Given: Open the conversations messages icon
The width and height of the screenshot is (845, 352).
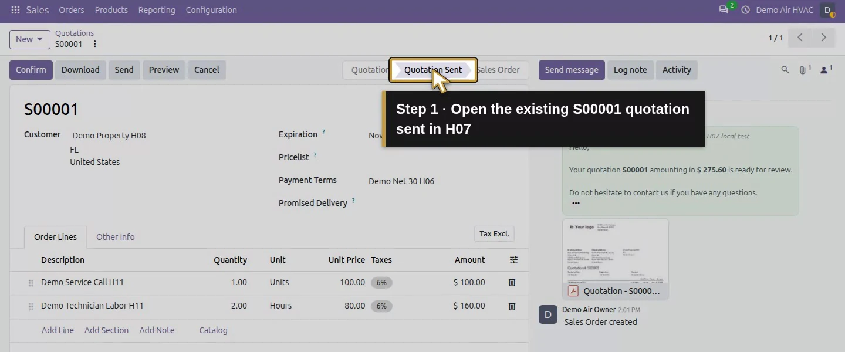Looking at the screenshot, I should point(724,10).
